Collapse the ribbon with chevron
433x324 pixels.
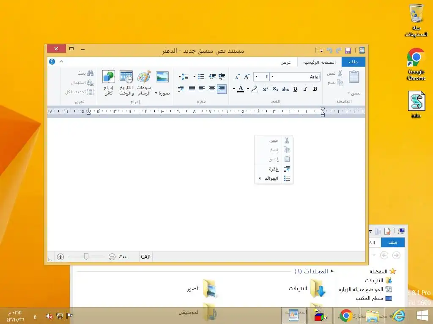(x=61, y=62)
